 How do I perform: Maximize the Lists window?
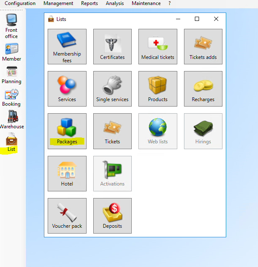pos(197,19)
